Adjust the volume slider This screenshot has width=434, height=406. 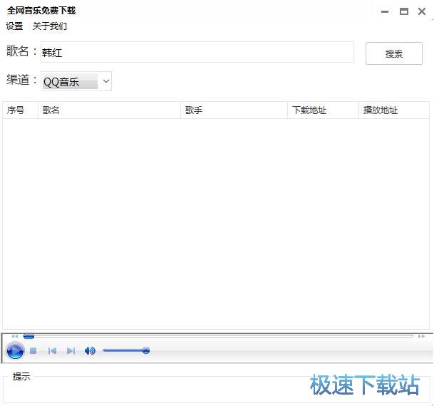(126, 350)
